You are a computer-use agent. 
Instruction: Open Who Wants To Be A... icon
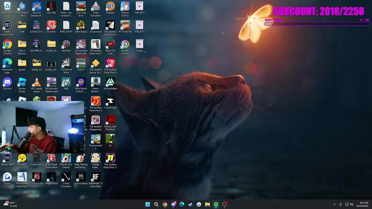(x=81, y=85)
